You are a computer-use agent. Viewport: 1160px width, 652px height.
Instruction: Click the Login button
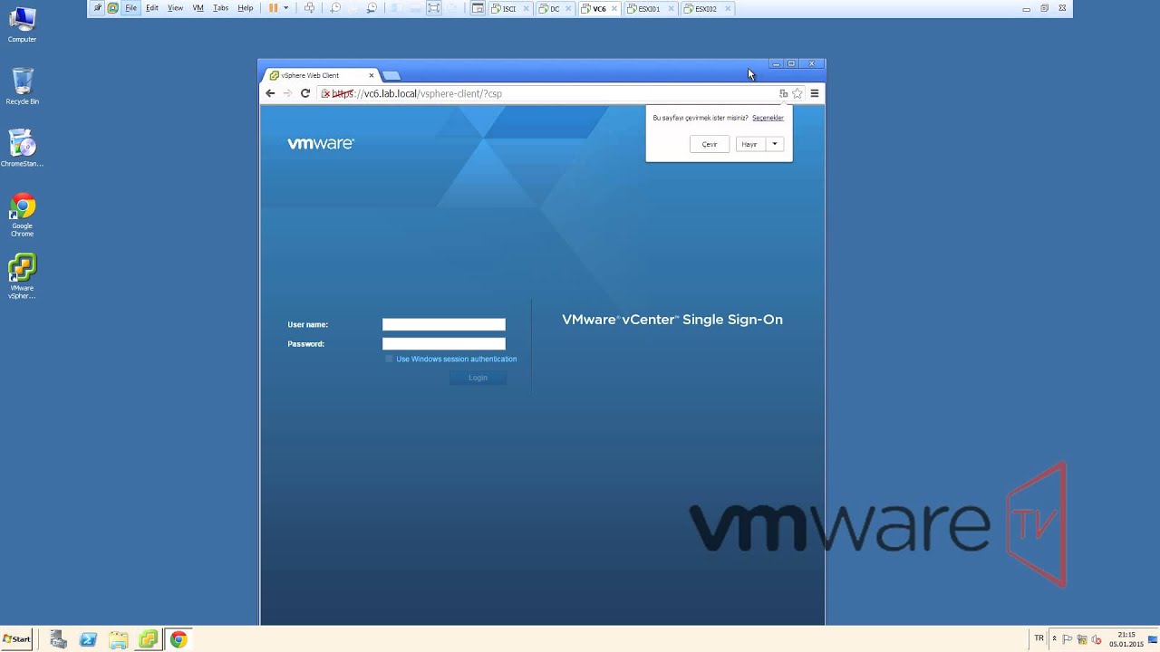click(x=478, y=378)
